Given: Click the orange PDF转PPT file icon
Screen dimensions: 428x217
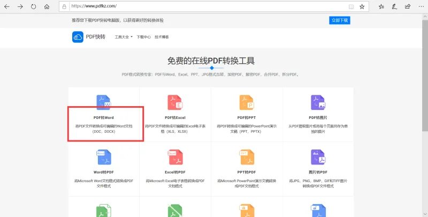Looking at the screenshot, I should tap(247, 102).
